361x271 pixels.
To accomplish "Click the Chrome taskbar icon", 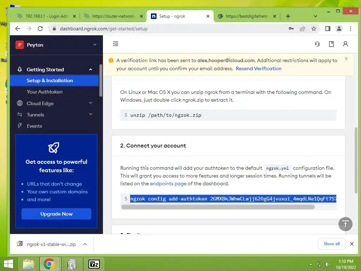I will pos(49,264).
